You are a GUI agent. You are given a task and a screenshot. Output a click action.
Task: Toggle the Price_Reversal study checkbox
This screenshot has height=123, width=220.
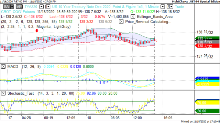[121, 22]
